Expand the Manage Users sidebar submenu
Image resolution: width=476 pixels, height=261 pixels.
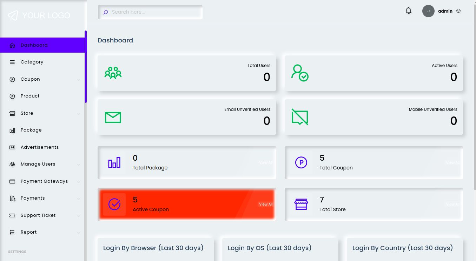pos(79,165)
